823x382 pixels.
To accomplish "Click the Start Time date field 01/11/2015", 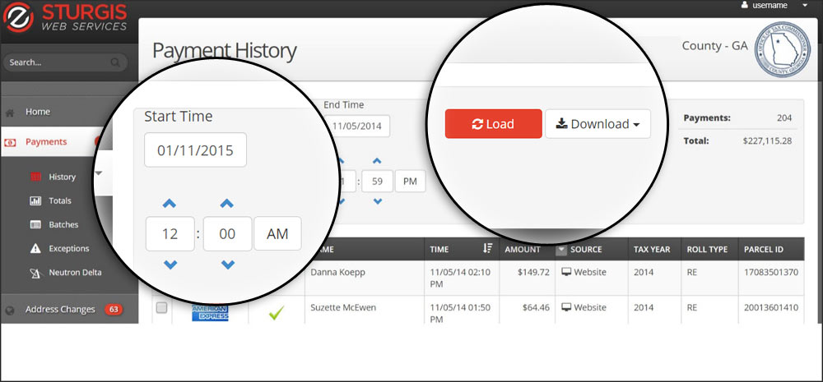I will [195, 150].
